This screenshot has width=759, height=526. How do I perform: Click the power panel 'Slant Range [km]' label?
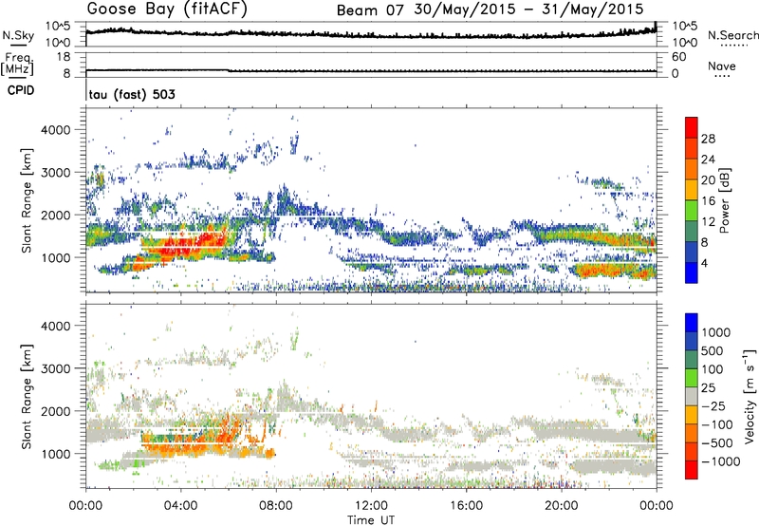[27, 200]
